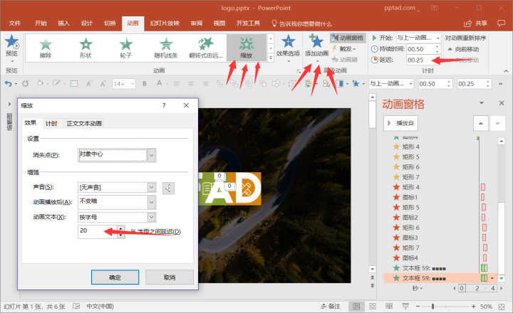The width and height of the screenshot is (513, 313).
Task: Switch to slide sorter view
Action: point(373,306)
